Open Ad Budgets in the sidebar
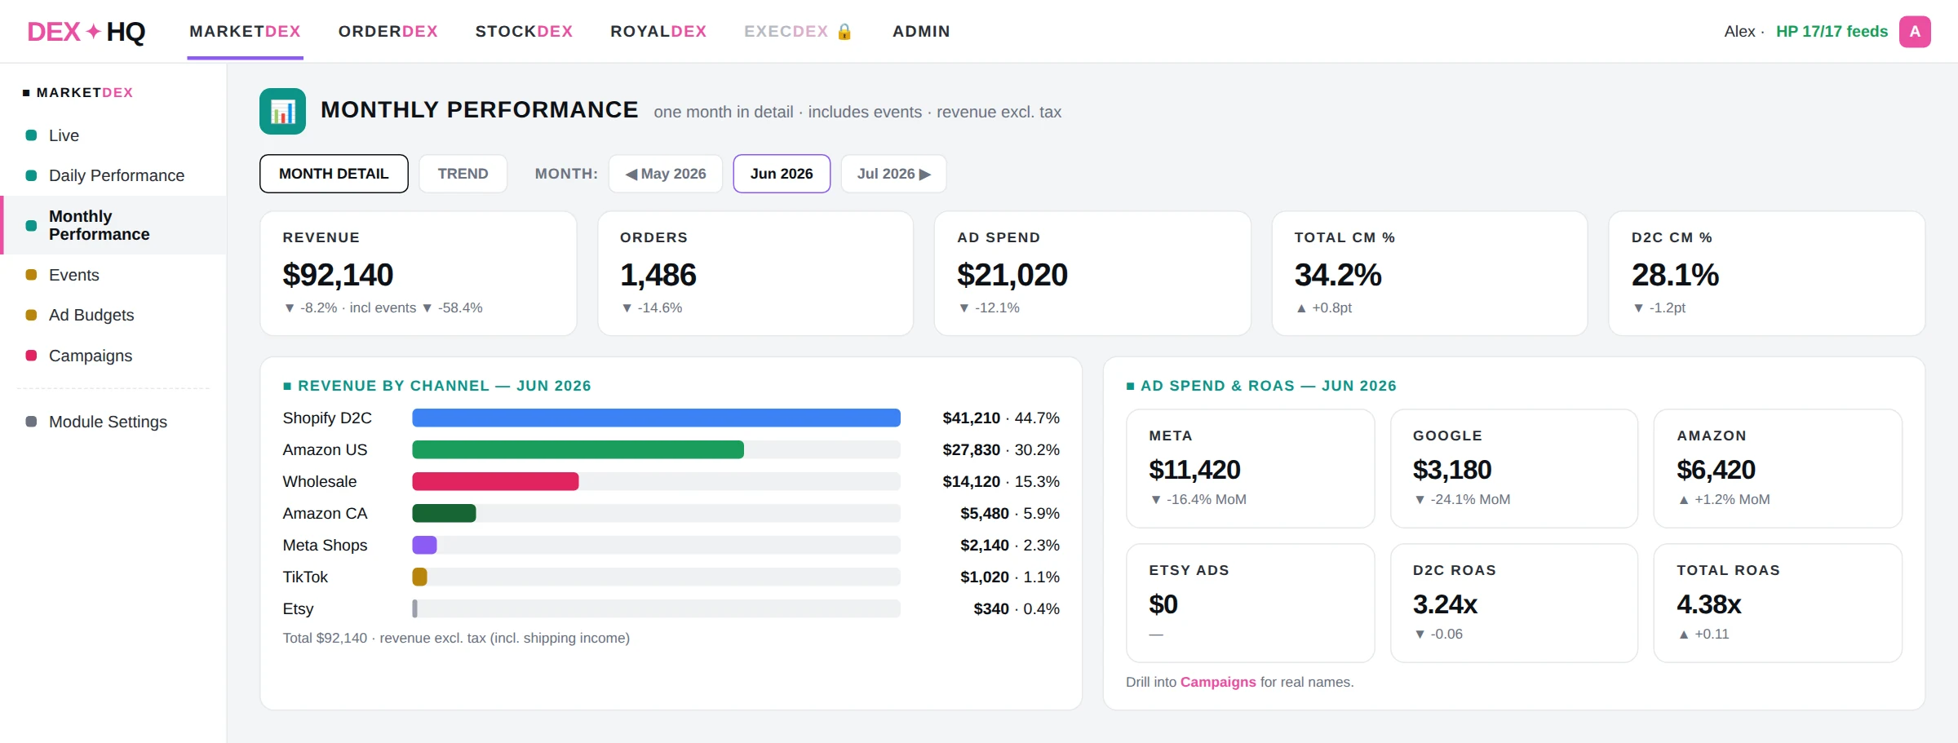The width and height of the screenshot is (1958, 743). [113, 315]
